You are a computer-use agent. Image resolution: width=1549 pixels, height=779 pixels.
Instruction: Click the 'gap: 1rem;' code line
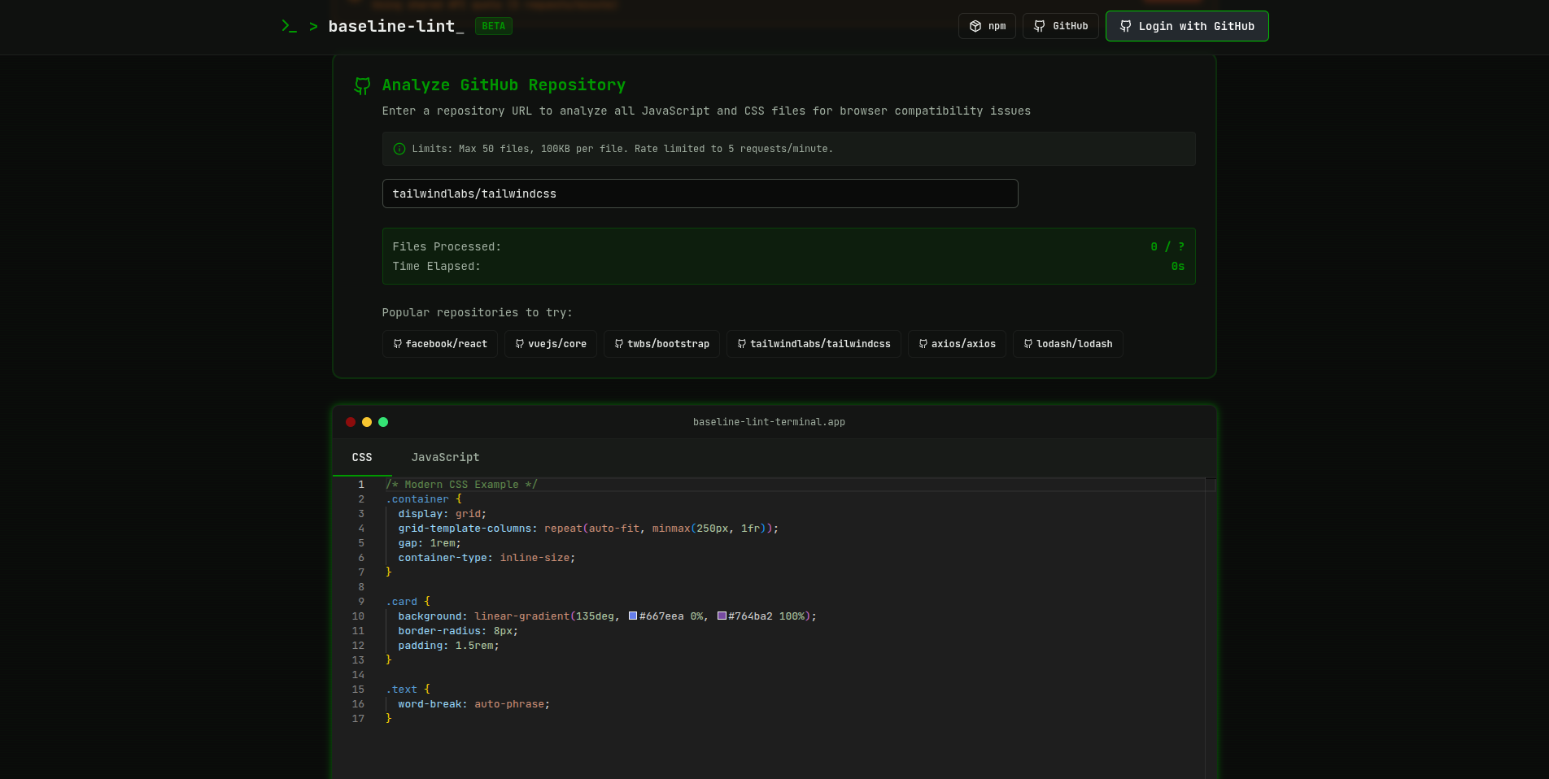coord(430,543)
